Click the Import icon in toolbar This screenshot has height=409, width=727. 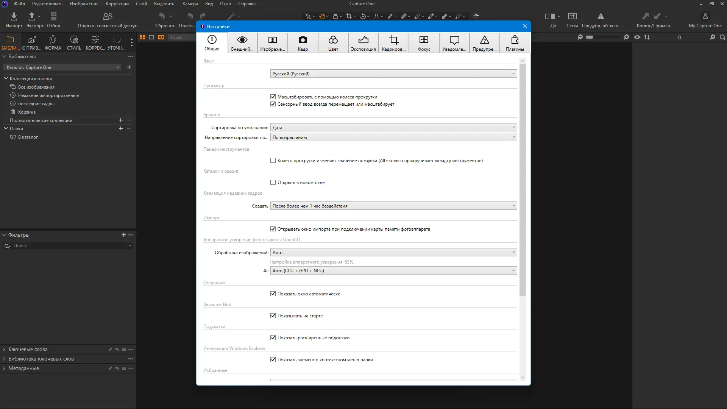coord(14,16)
